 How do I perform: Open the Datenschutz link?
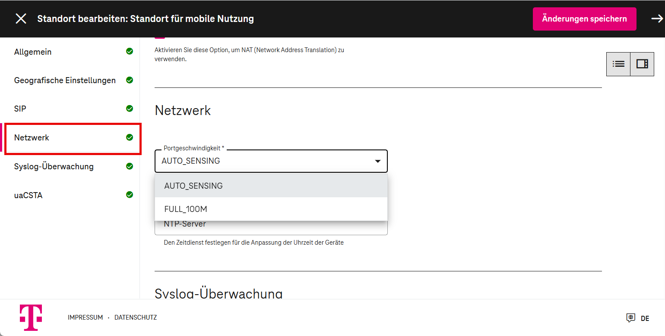136,317
